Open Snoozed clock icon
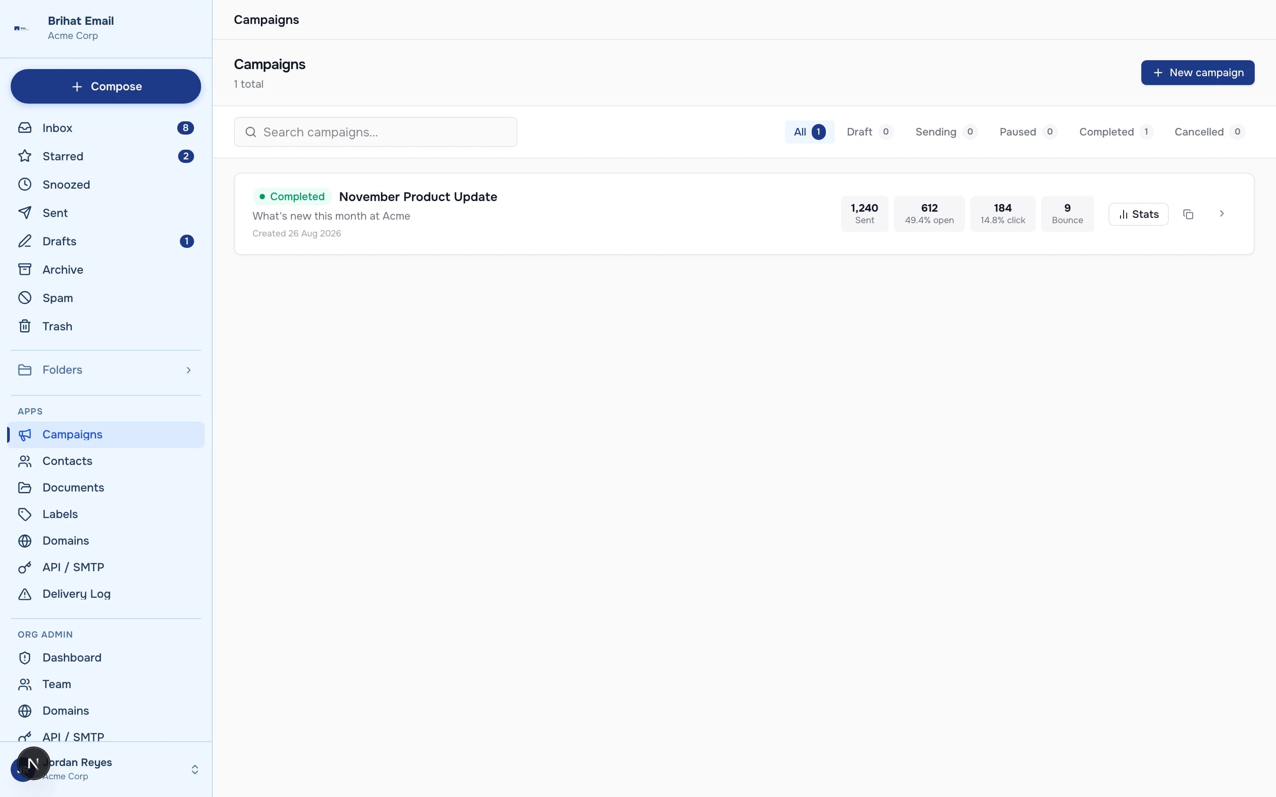 tap(25, 185)
